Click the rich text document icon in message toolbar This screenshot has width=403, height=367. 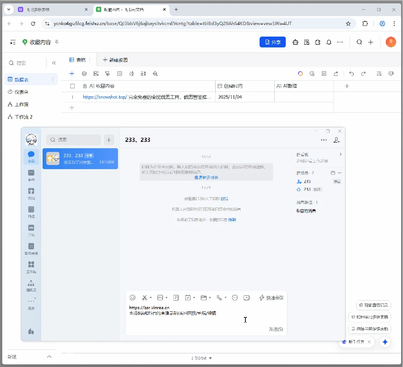176,298
